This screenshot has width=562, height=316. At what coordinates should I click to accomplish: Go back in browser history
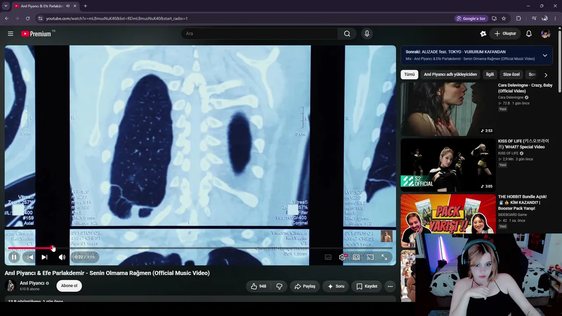click(7, 18)
